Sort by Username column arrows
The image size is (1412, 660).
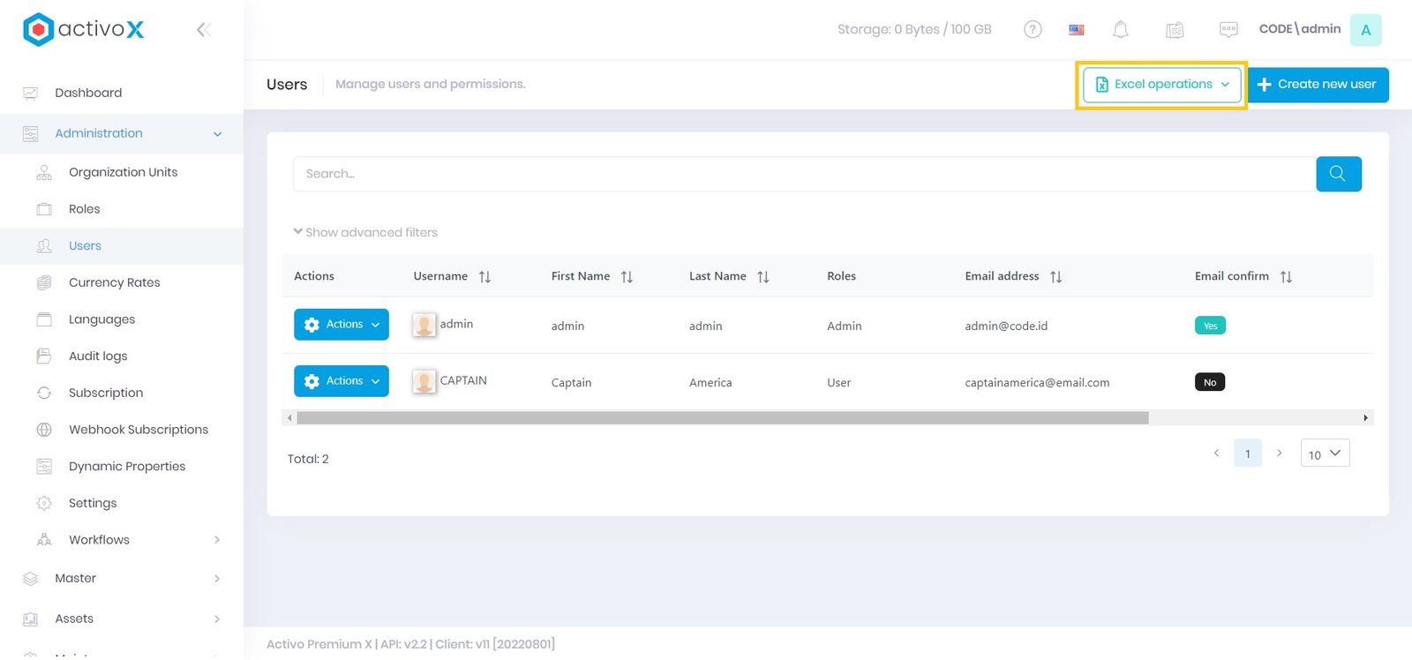click(484, 277)
